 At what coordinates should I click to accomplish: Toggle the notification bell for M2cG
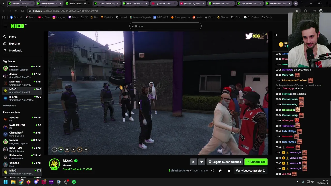[x=193, y=162]
